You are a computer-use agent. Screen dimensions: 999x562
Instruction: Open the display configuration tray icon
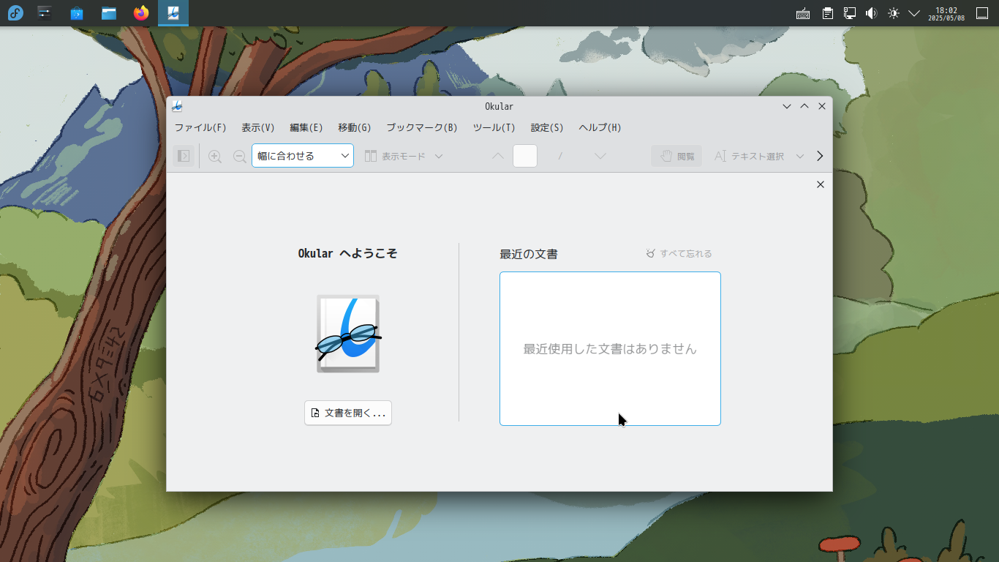click(x=850, y=13)
